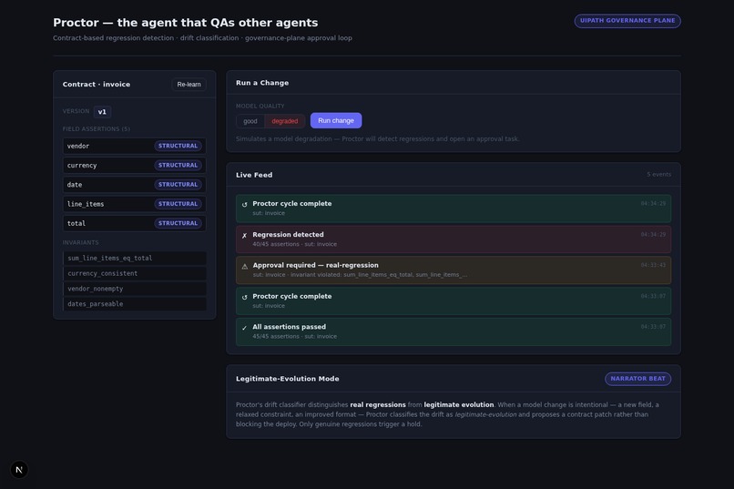Viewport: 734px width, 489px height.
Task: Select the line_items field assertion row
Action: [x=135, y=204]
